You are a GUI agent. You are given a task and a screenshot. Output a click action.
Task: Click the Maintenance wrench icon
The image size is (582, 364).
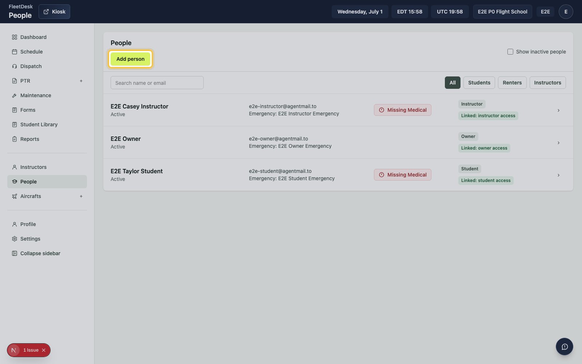(x=15, y=95)
